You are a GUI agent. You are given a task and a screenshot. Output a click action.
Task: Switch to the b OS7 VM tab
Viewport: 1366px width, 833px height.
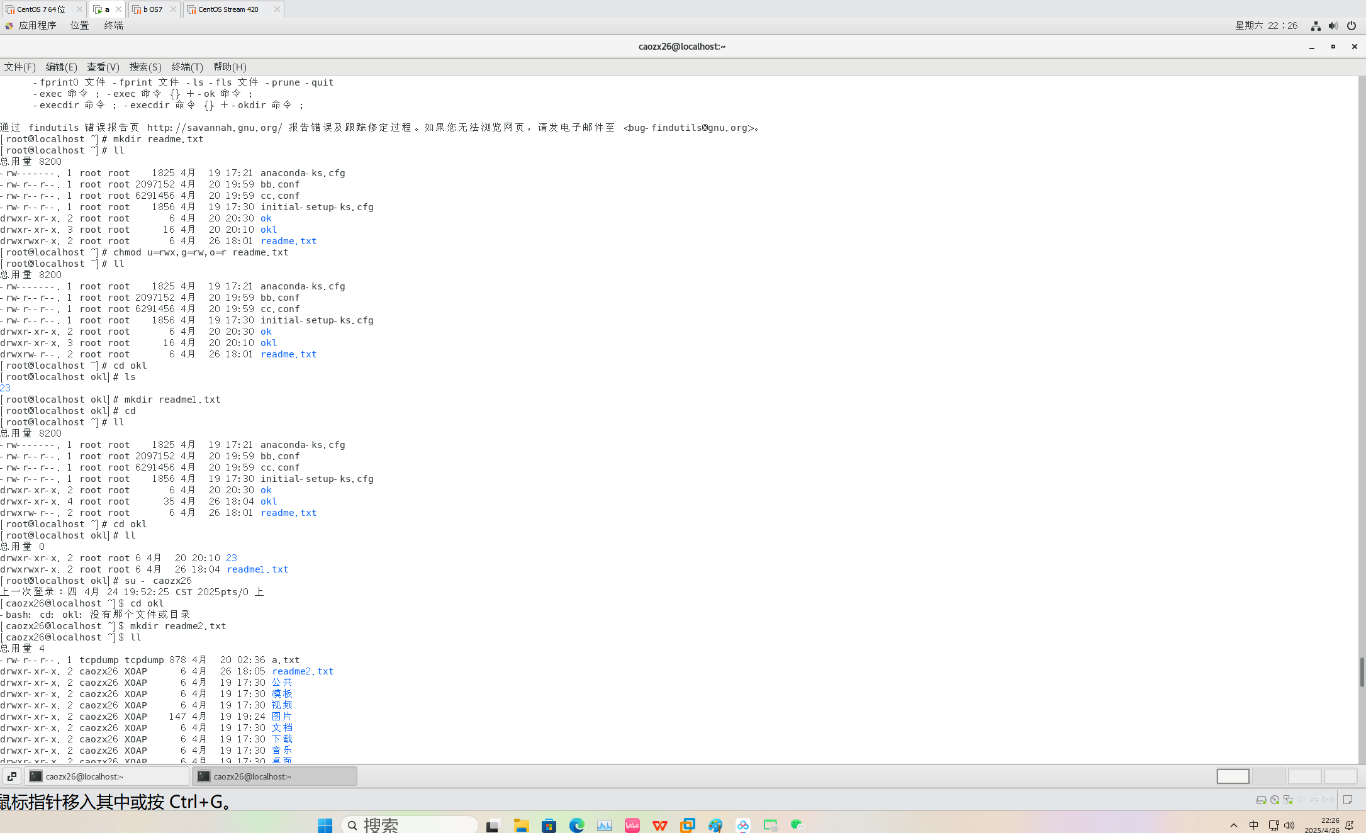tap(152, 9)
